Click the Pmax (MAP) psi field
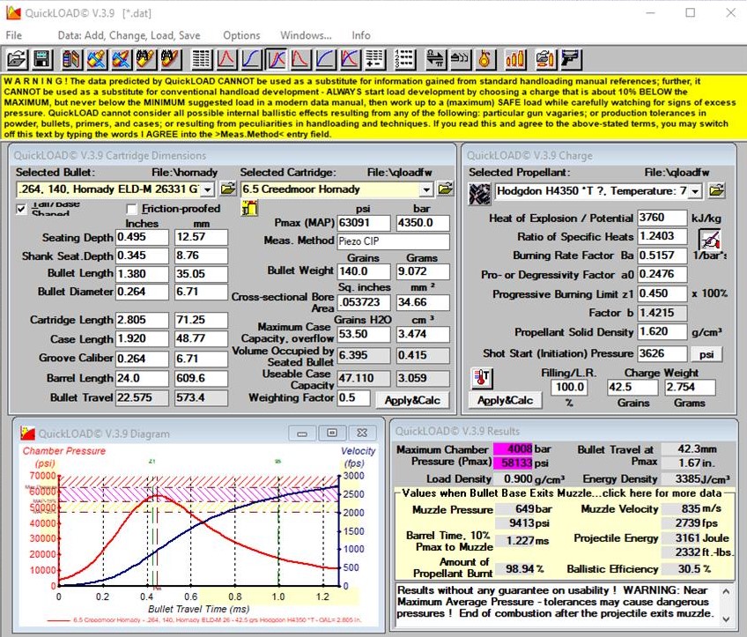Image resolution: width=747 pixels, height=637 pixels. [x=364, y=223]
